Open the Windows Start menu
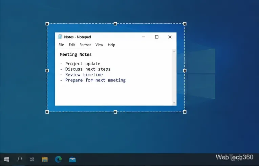259x166 pixels. tap(6, 159)
